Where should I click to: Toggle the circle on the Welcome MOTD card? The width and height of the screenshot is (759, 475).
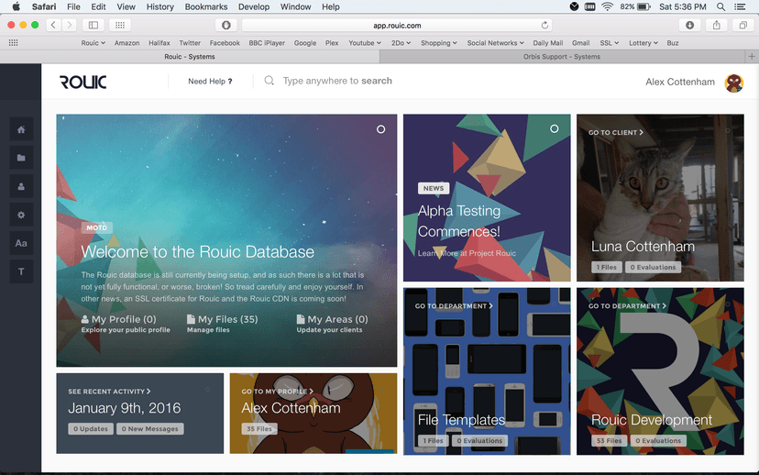(x=381, y=129)
